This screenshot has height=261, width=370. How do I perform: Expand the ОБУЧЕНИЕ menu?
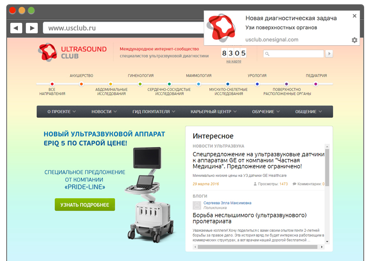click(266, 112)
